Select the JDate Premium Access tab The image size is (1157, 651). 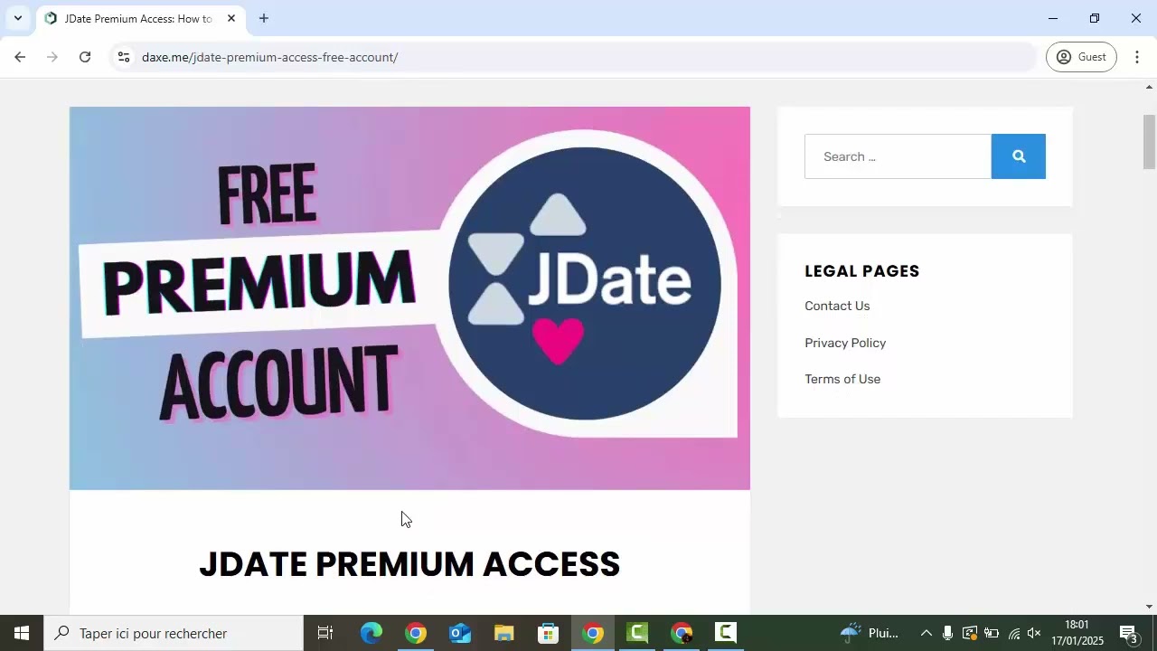click(x=140, y=18)
